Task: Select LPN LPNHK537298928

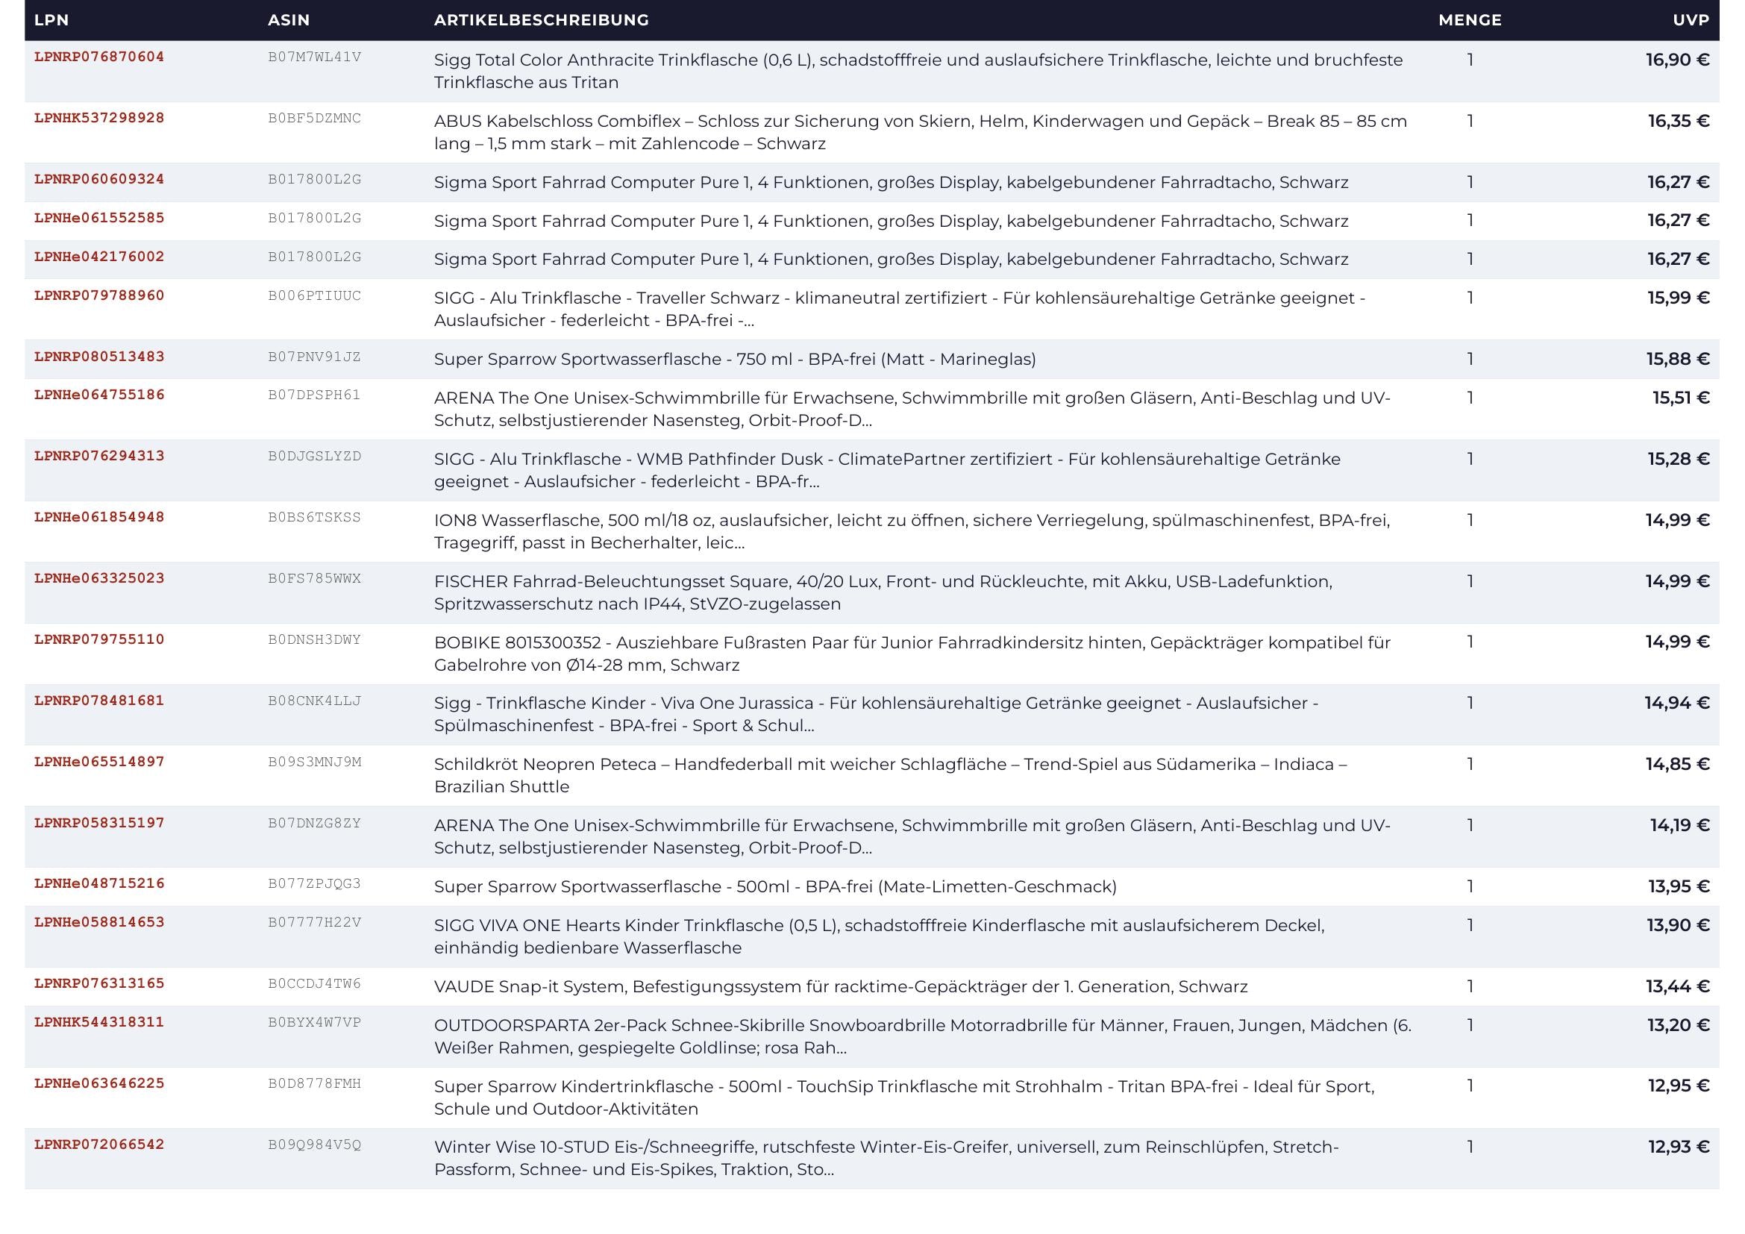Action: [x=98, y=118]
